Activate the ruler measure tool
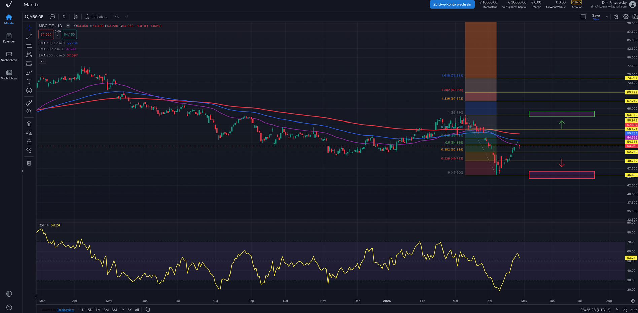Viewport: 638px width, 313px height. click(29, 102)
